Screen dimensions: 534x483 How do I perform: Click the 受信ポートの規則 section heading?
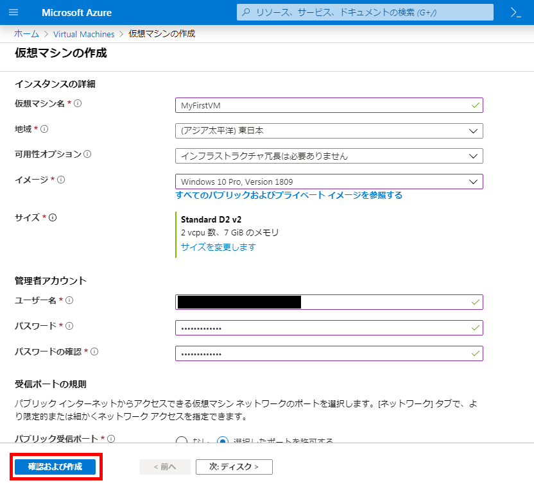click(51, 384)
